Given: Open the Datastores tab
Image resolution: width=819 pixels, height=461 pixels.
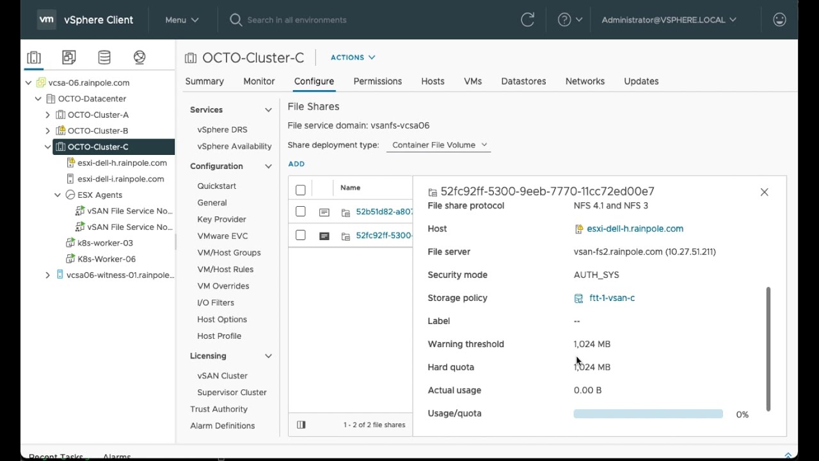Looking at the screenshot, I should coord(523,81).
